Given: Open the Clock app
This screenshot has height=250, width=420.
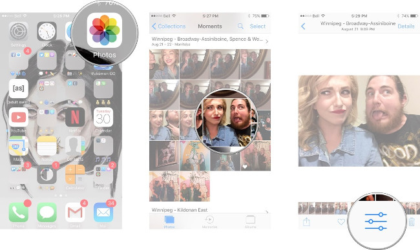Looking at the screenshot, I should tap(47, 31).
